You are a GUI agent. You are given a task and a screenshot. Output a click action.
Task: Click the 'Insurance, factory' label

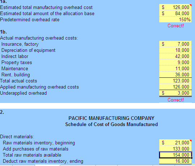coord(20,44)
